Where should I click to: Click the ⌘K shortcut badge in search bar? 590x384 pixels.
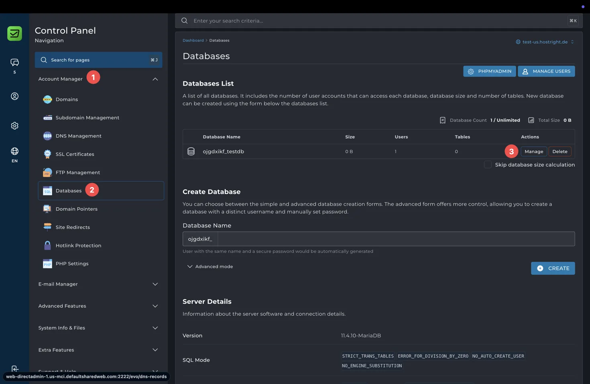pyautogui.click(x=573, y=20)
